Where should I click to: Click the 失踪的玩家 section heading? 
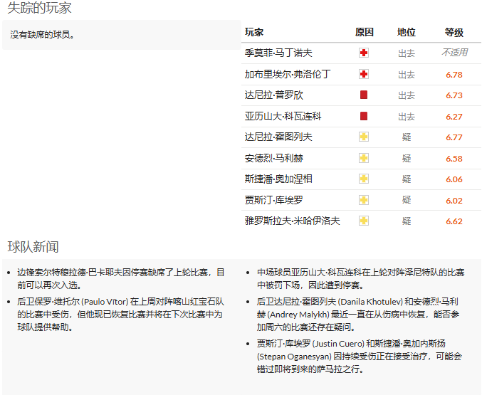pyautogui.click(x=39, y=9)
